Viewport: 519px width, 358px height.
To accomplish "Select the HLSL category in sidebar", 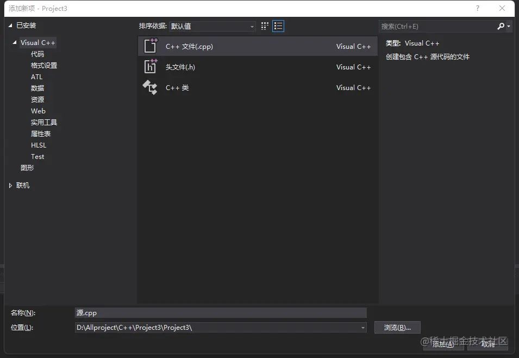I will 38,145.
